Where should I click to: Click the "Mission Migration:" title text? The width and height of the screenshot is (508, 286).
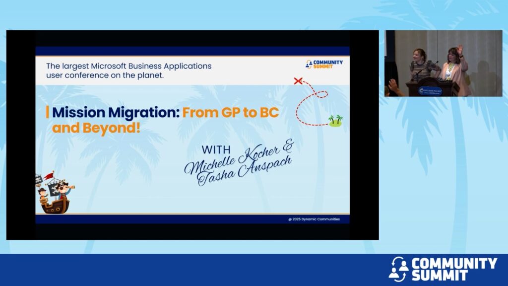click(x=116, y=113)
